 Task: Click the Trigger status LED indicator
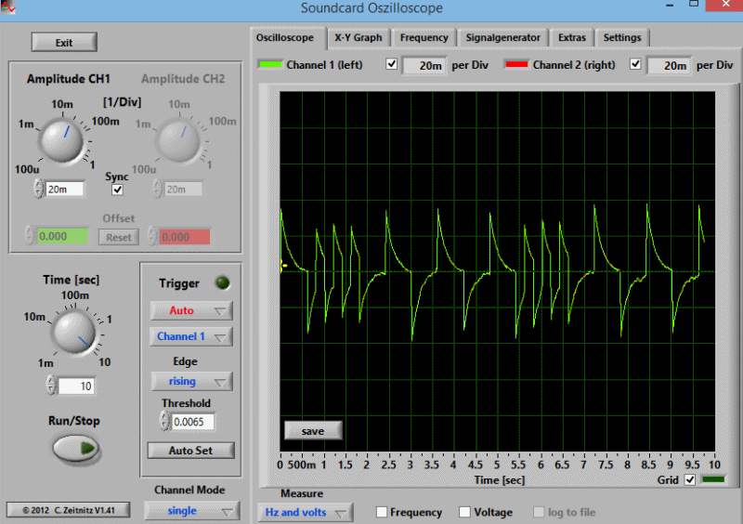tap(222, 283)
